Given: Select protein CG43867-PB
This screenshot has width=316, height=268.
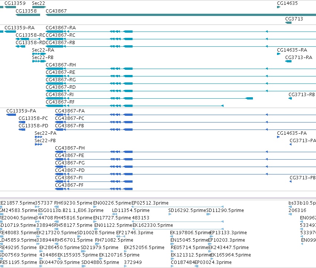Looking at the screenshot, I should [185, 130].
